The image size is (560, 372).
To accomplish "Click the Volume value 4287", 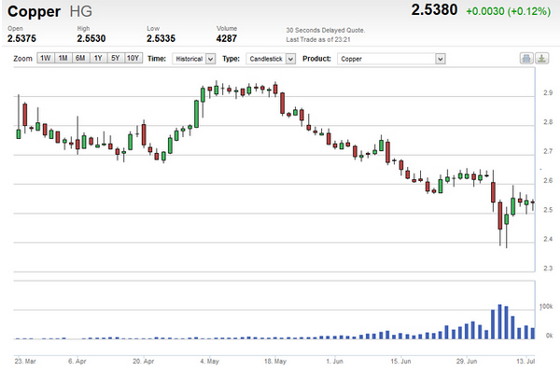I will click(227, 38).
